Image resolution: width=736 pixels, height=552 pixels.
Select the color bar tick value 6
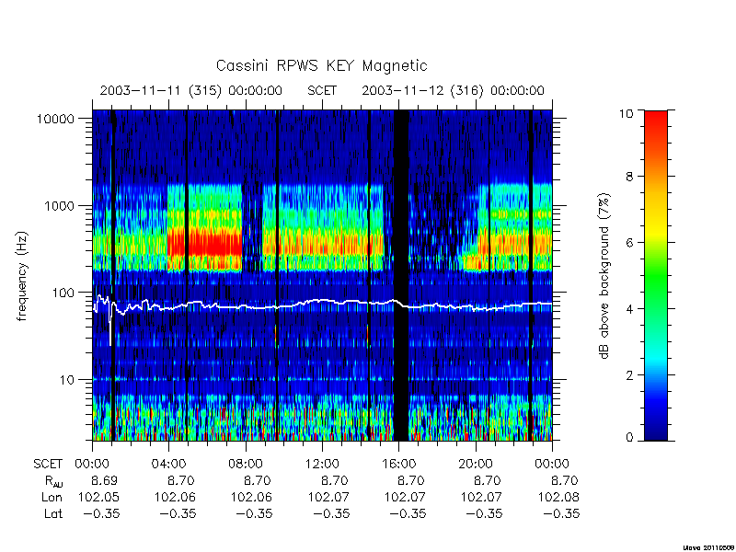click(629, 243)
